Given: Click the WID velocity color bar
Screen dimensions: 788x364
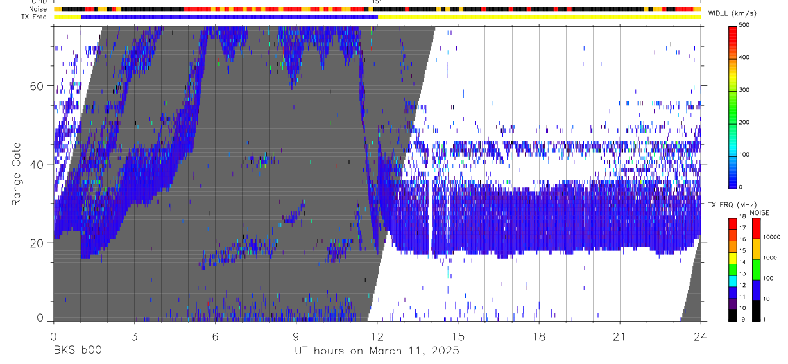Looking at the screenshot, I should 733,107.
